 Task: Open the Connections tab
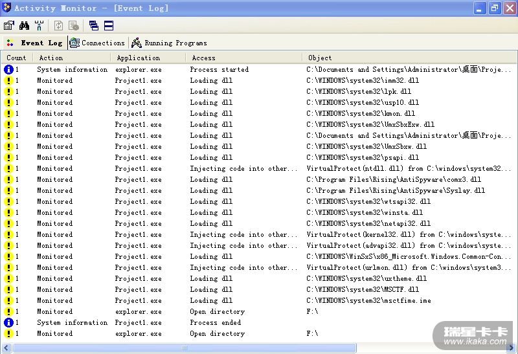(x=97, y=43)
